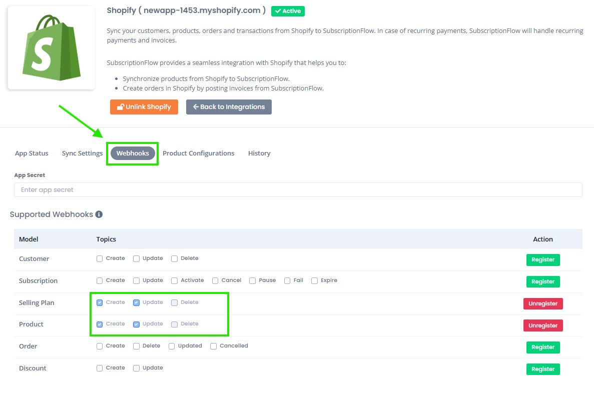
Task: Uncheck the Product Update checkbox
Action: point(137,324)
